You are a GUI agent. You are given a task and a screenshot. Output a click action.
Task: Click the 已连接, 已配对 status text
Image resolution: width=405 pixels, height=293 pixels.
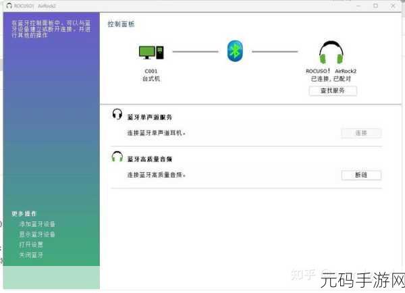[331, 79]
